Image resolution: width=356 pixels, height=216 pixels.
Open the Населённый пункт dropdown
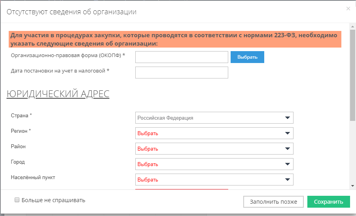click(214, 180)
